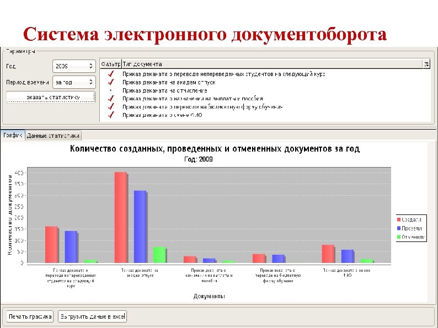Click the Год: 2009 chart subtitle
Viewport: 438px width, 328px height.
point(199,159)
